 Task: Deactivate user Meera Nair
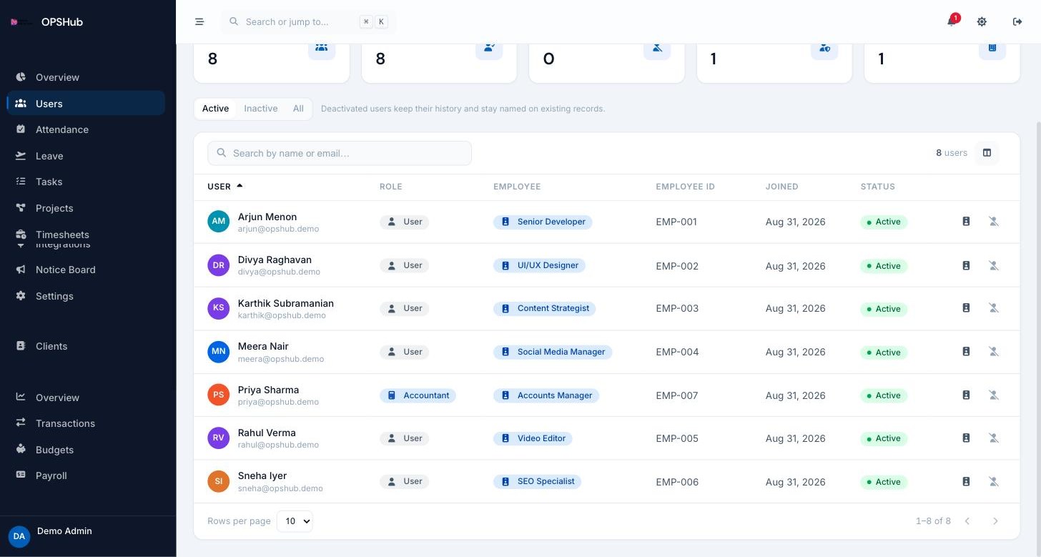coord(993,352)
